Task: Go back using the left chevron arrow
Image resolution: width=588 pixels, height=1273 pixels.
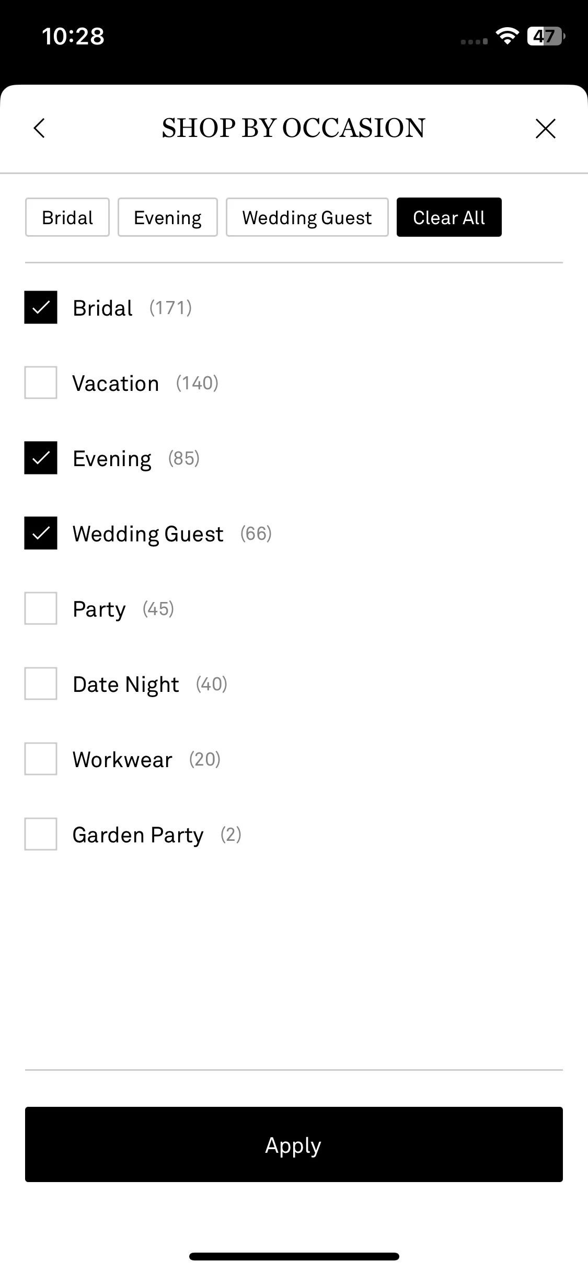Action: (x=39, y=128)
